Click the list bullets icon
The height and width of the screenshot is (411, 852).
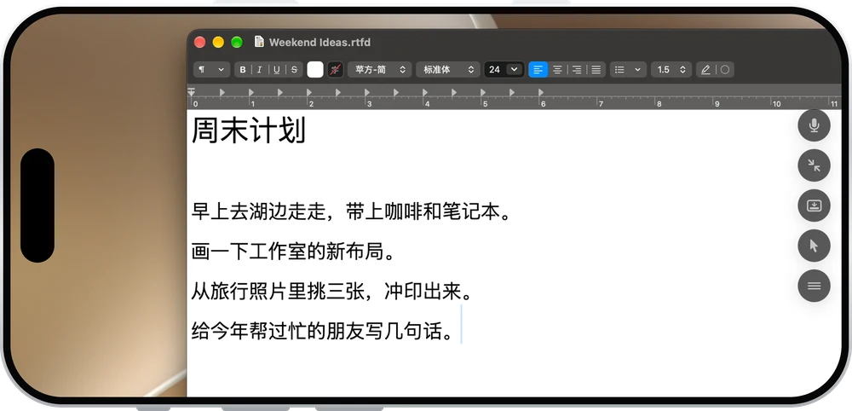619,70
